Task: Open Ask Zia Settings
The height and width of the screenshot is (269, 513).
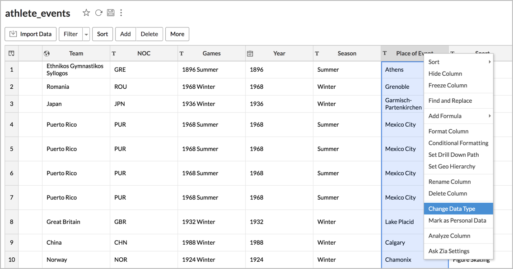Action: pos(458,251)
